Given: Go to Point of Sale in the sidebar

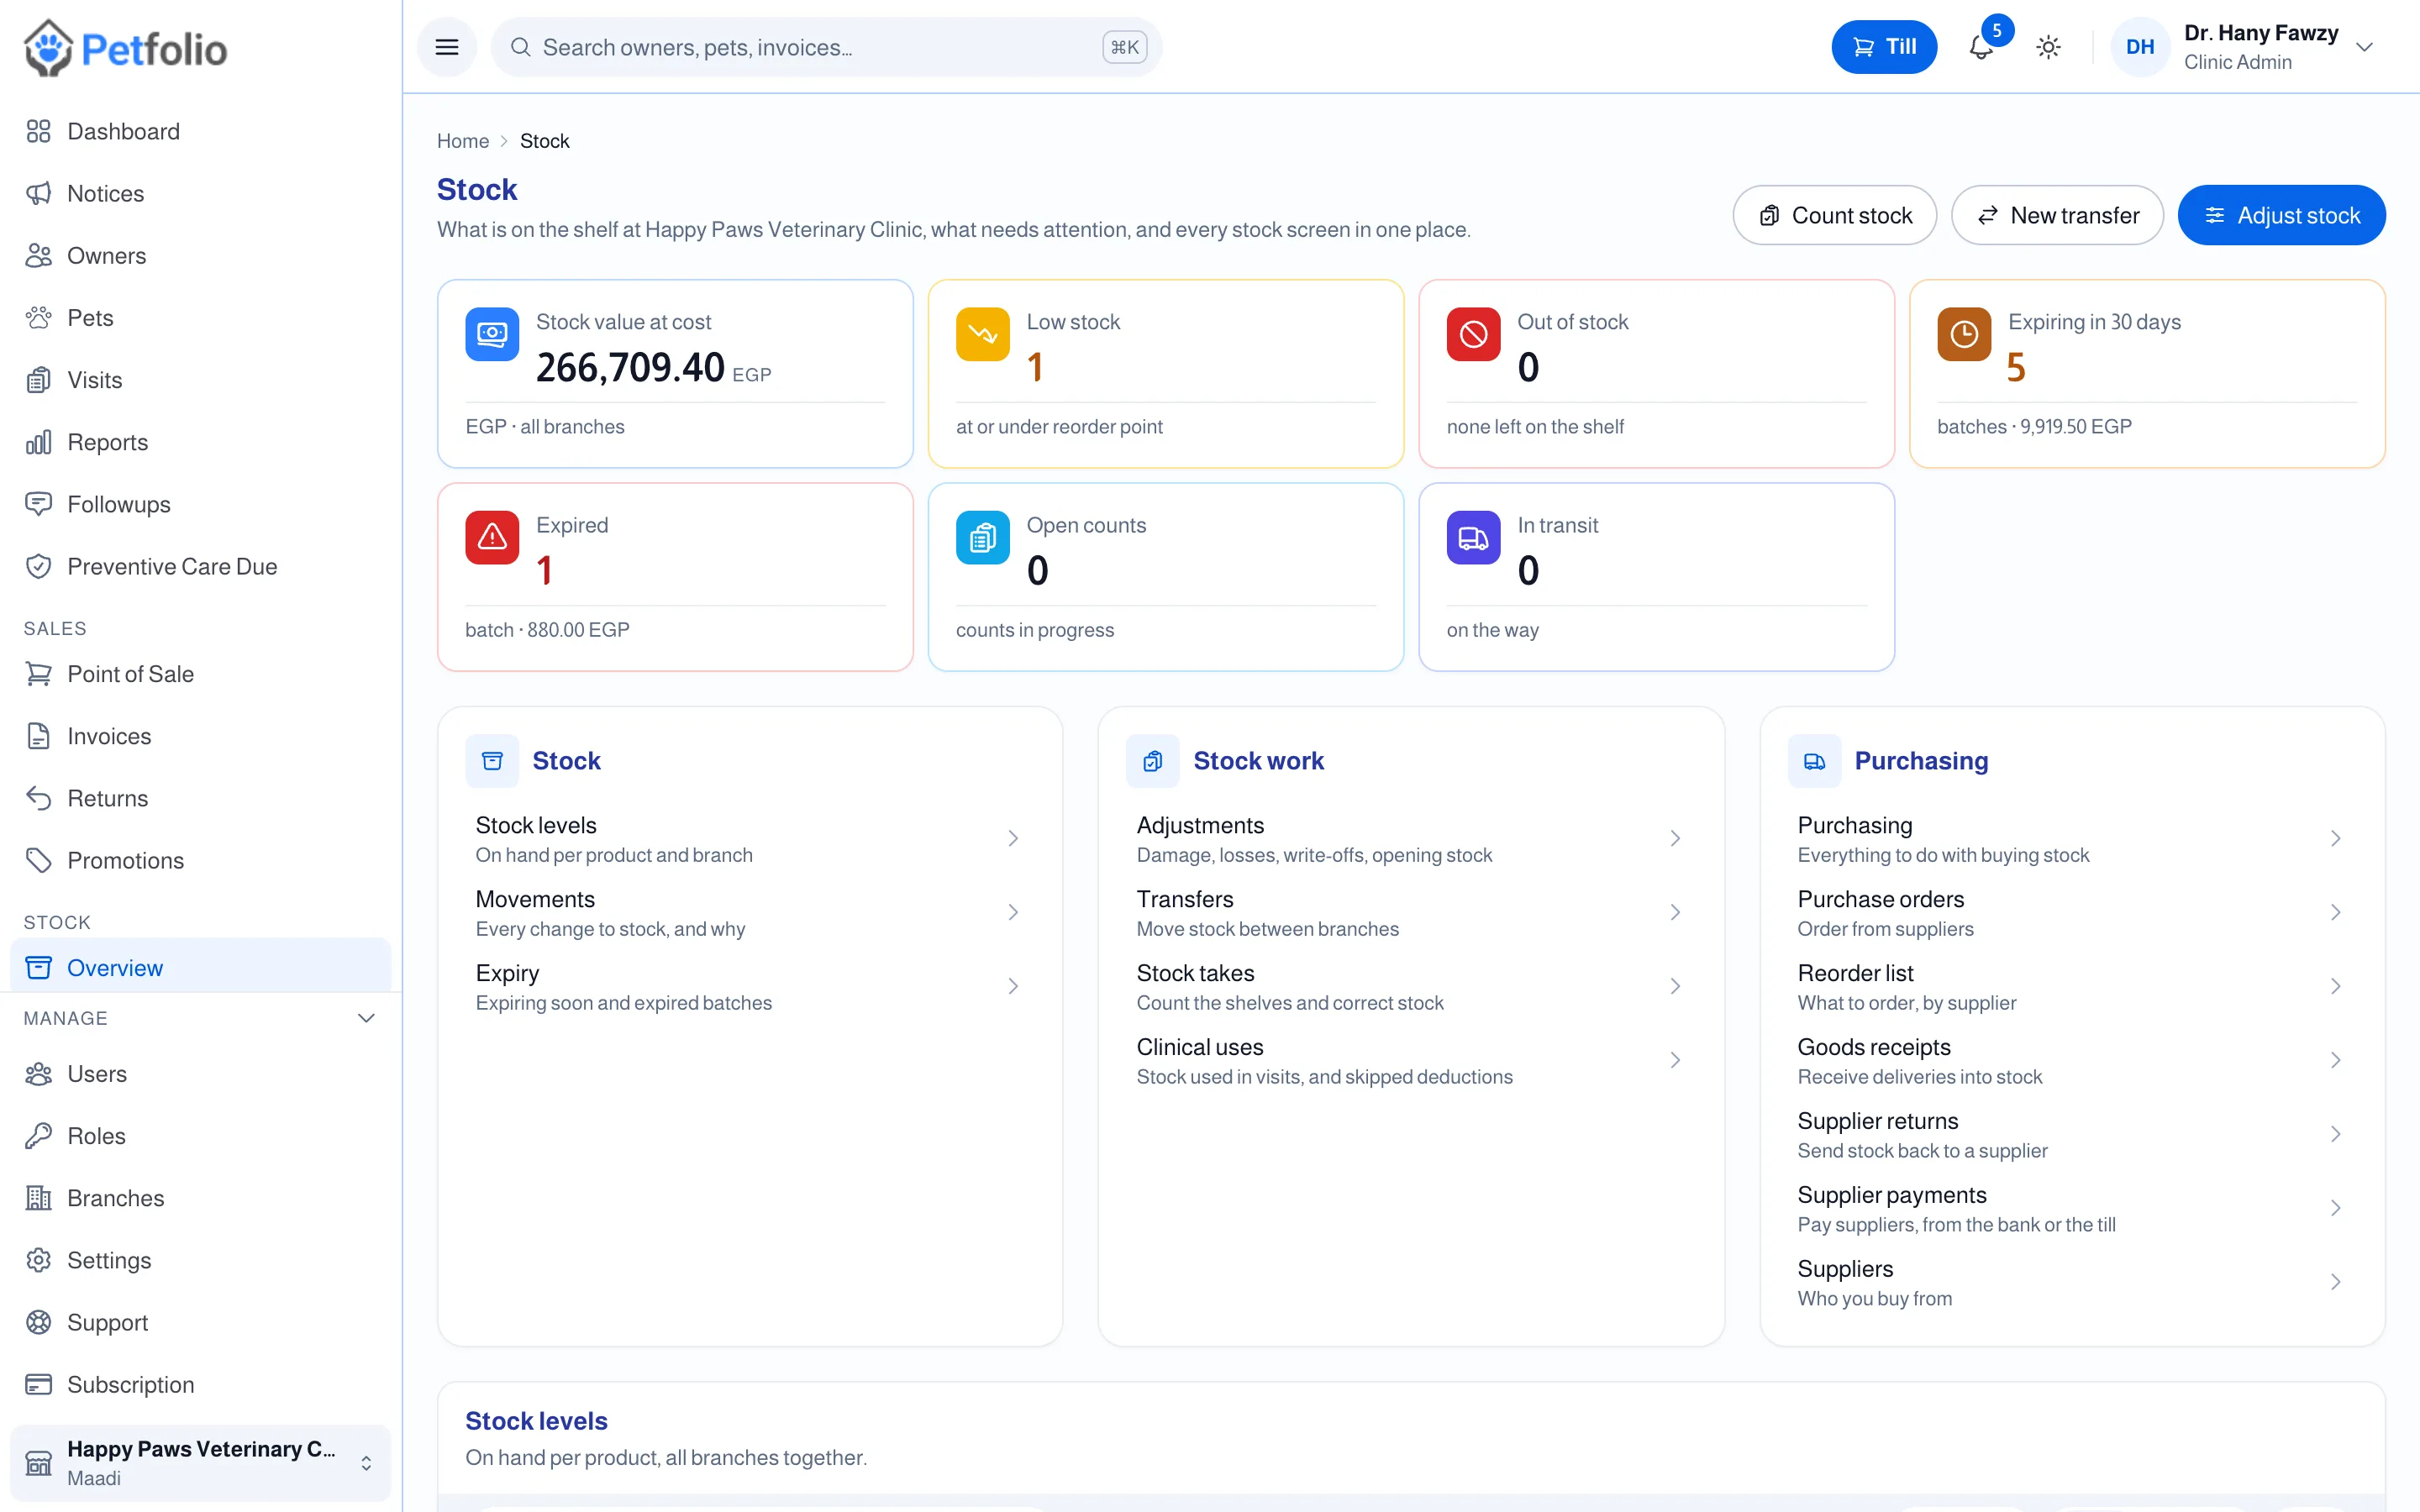Looking at the screenshot, I should pyautogui.click(x=200, y=674).
